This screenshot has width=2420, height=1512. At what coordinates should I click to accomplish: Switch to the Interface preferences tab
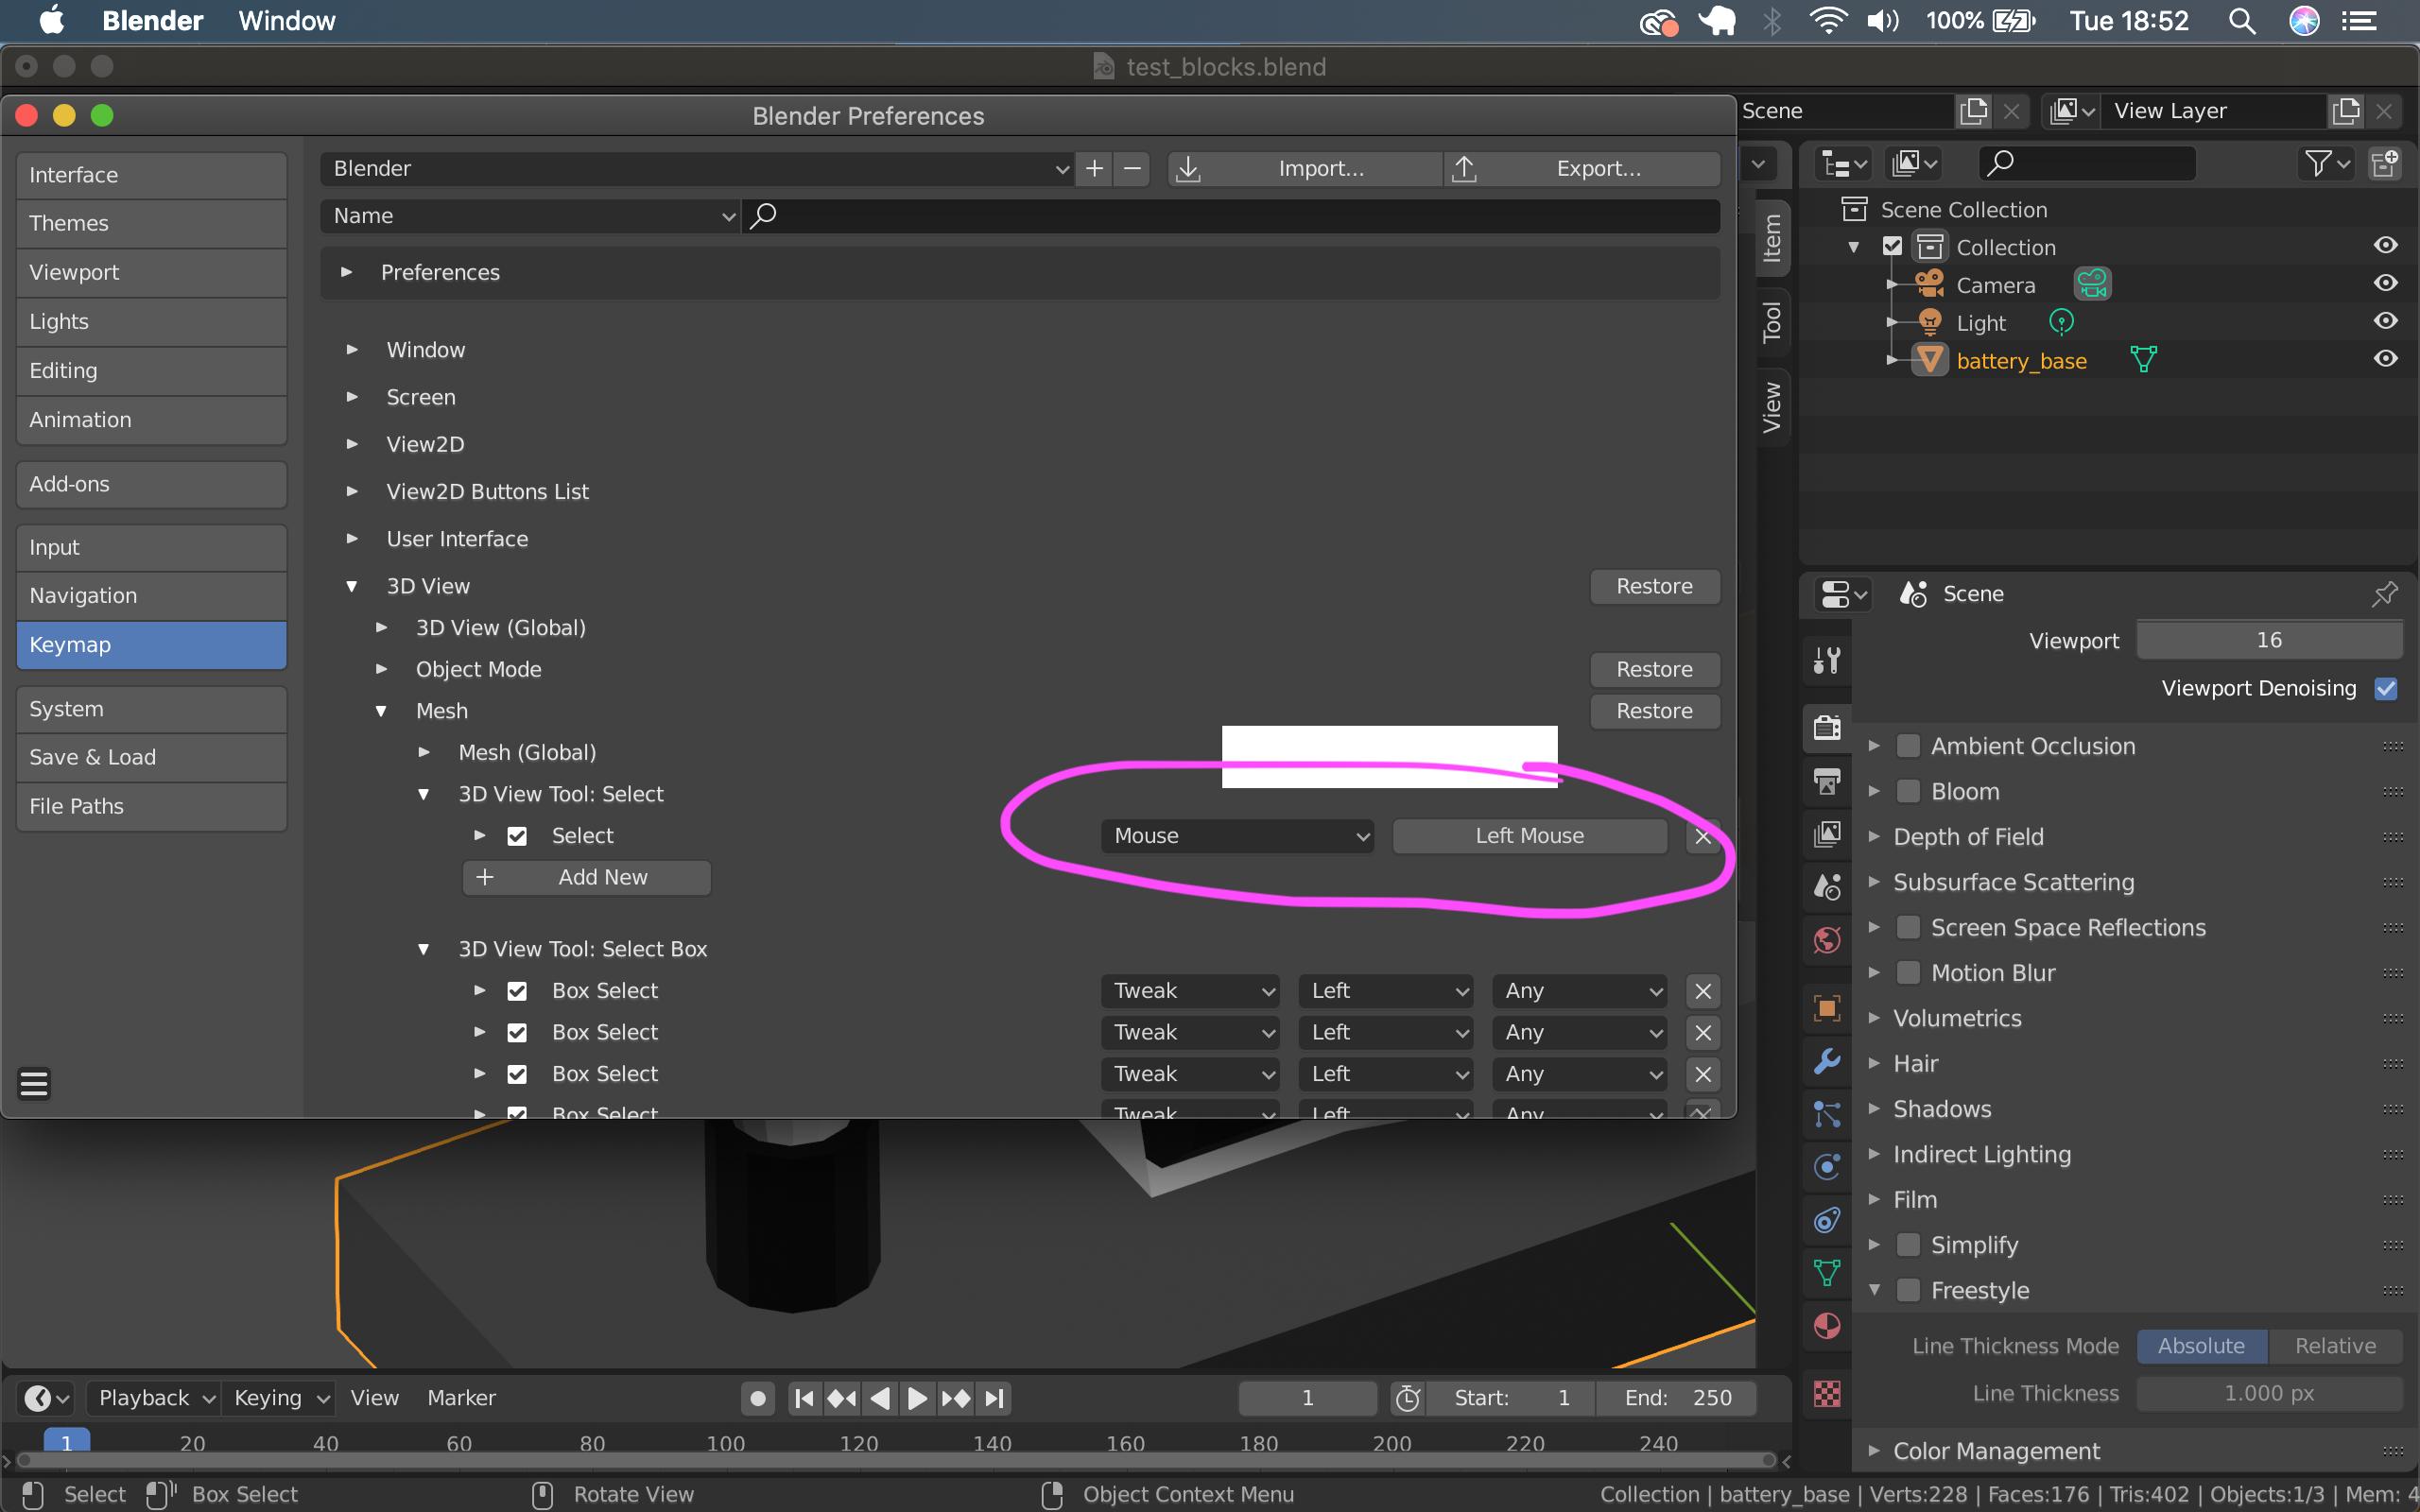point(152,175)
